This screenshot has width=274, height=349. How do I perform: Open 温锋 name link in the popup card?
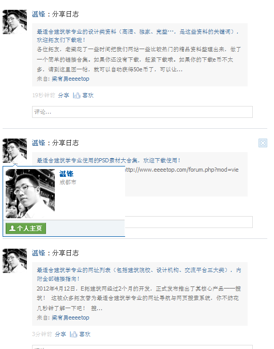pyautogui.click(x=66, y=174)
